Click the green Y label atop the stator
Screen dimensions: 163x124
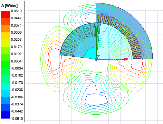pos(98,19)
